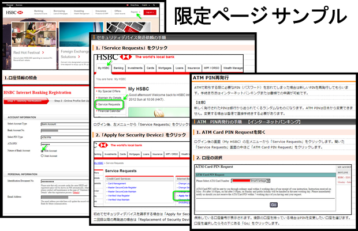The width and height of the screenshot is (358, 231).
Task: Open the ATM Card Number SmartVantage dropdown
Action: 251,181
